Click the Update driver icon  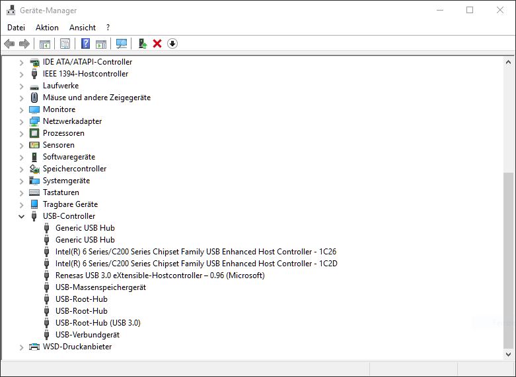point(143,43)
